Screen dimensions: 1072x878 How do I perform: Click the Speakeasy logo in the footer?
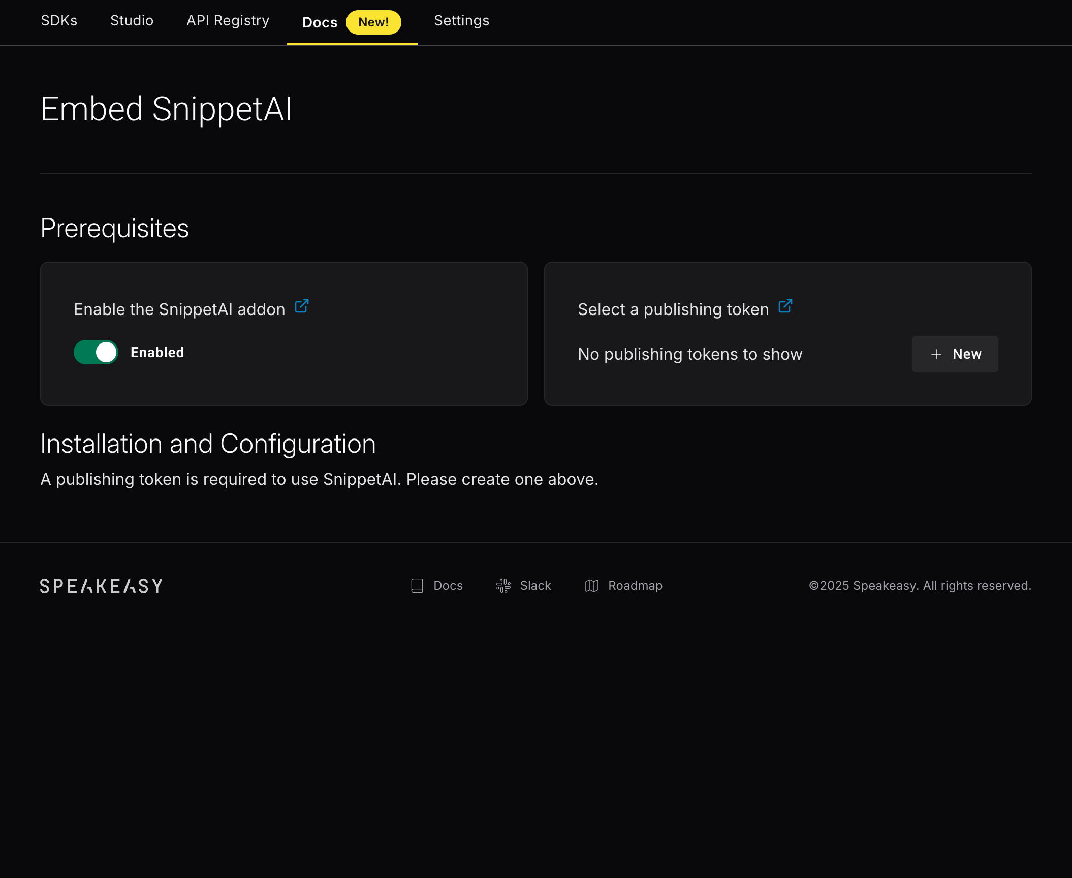tap(101, 585)
